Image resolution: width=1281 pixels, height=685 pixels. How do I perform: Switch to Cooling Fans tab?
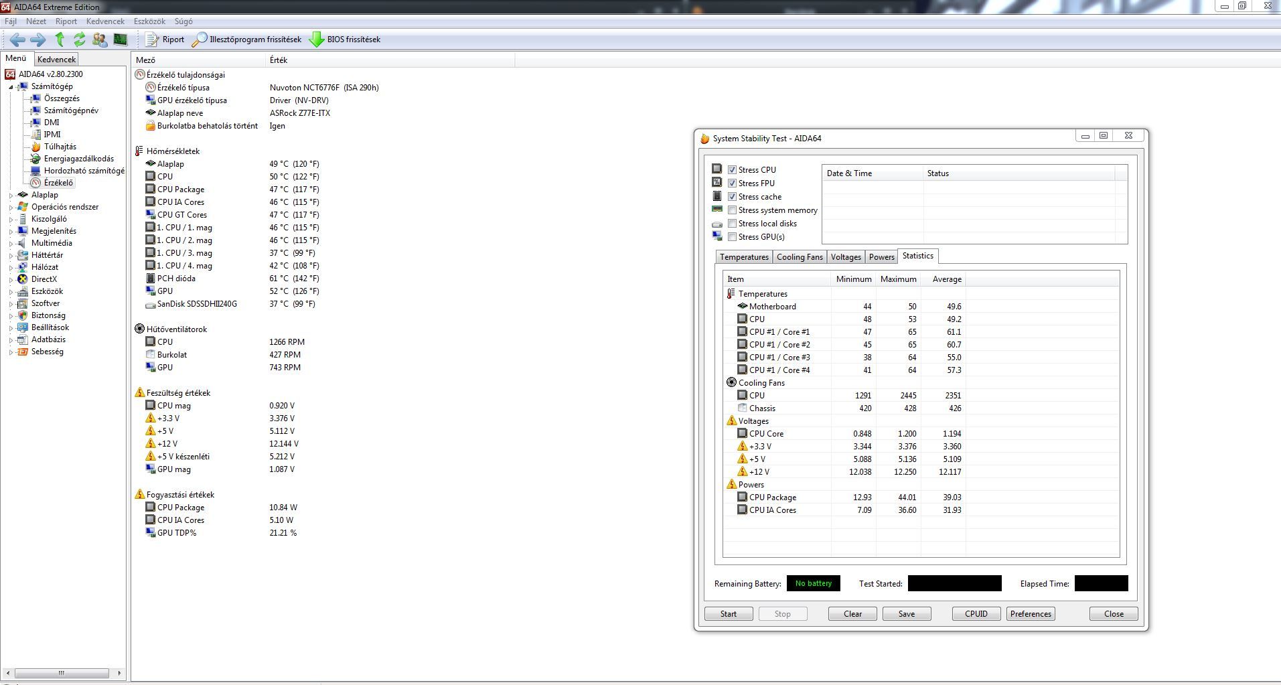(x=800, y=257)
